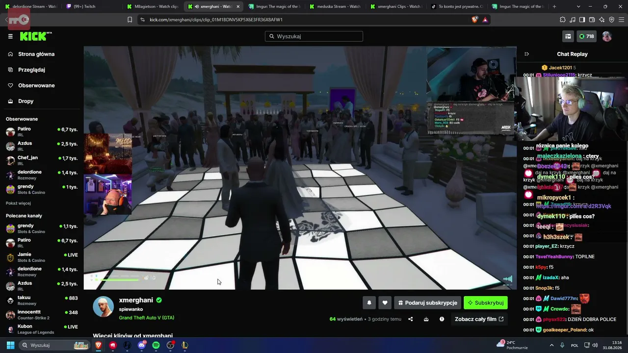Toggle notification bell for xmerghani
The image size is (628, 353).
point(369,303)
